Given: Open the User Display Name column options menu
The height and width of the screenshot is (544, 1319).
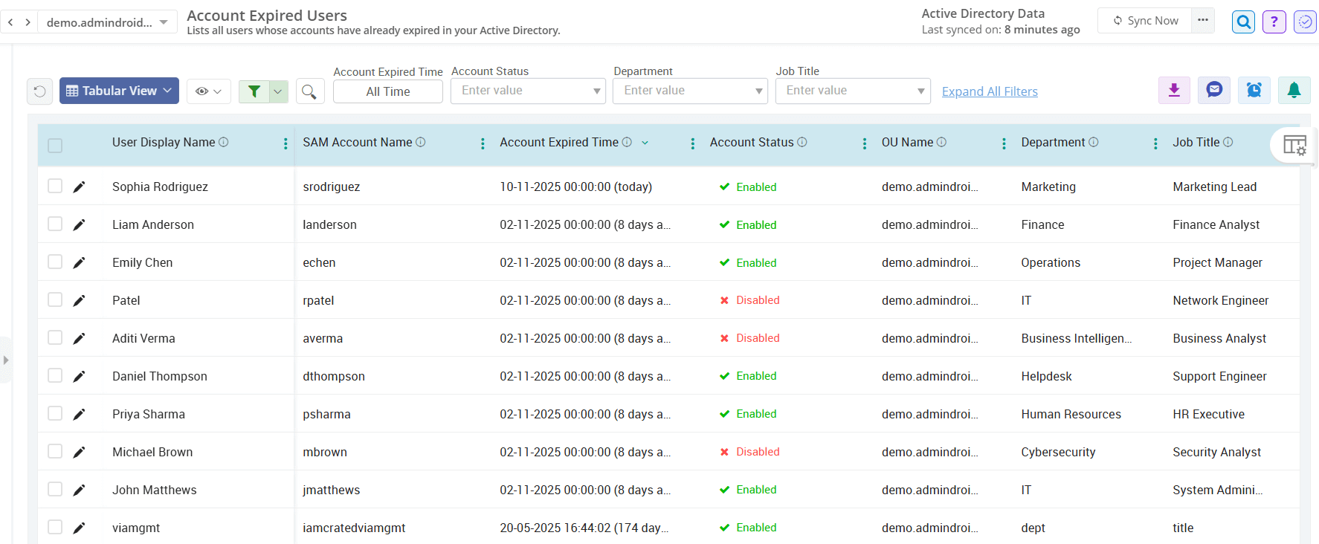Looking at the screenshot, I should tap(286, 143).
